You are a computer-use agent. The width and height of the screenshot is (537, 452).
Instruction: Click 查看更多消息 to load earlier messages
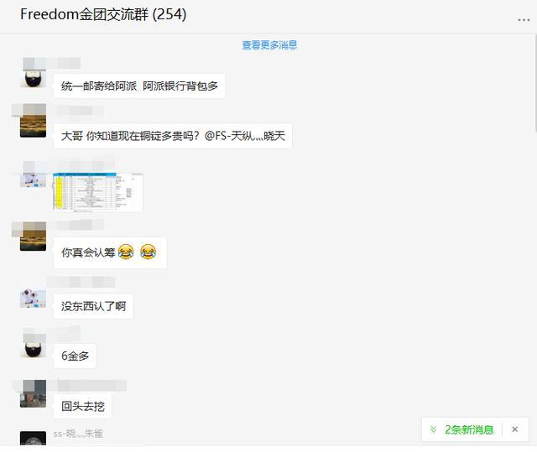pyautogui.click(x=269, y=44)
